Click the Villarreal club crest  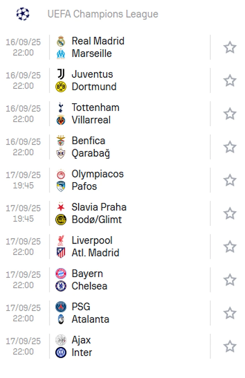click(x=61, y=120)
